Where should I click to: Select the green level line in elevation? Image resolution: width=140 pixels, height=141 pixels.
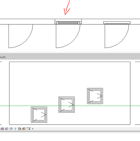70,106
